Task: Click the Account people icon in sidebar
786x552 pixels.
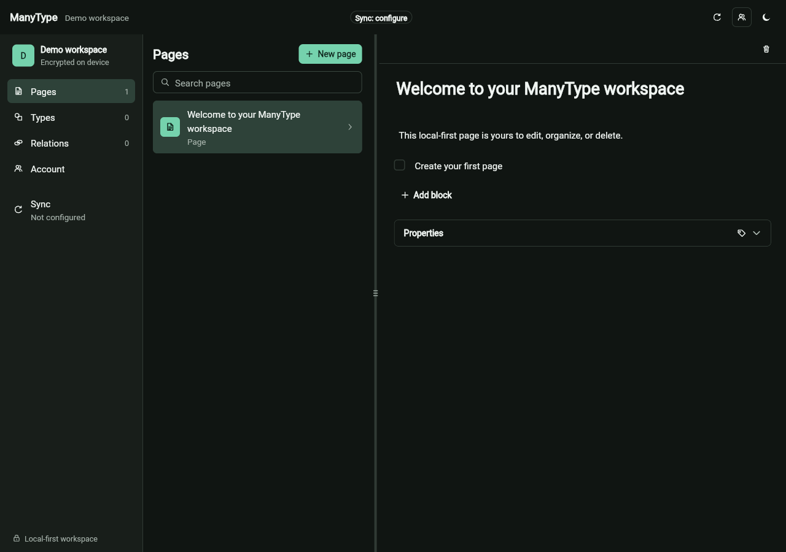Action: point(18,169)
